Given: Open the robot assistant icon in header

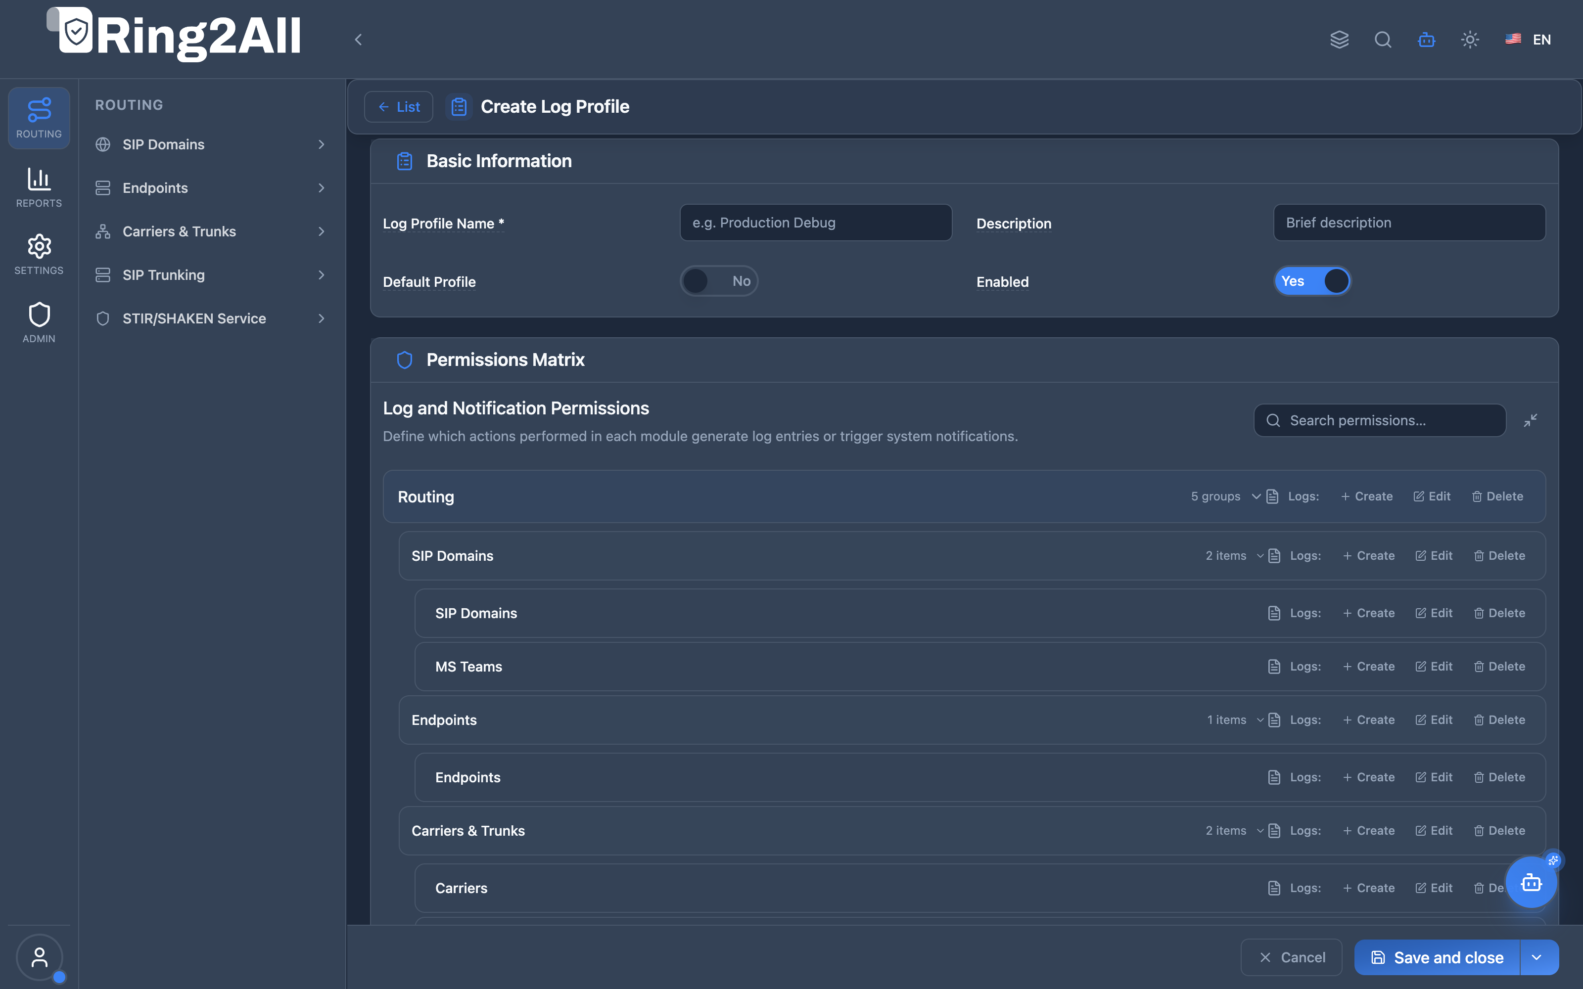Looking at the screenshot, I should tap(1427, 39).
